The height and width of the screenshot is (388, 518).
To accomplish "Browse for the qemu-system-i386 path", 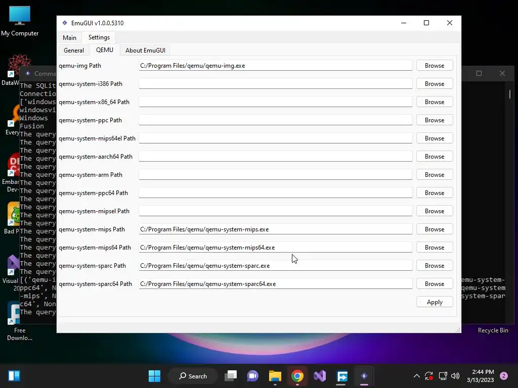I will pos(435,84).
